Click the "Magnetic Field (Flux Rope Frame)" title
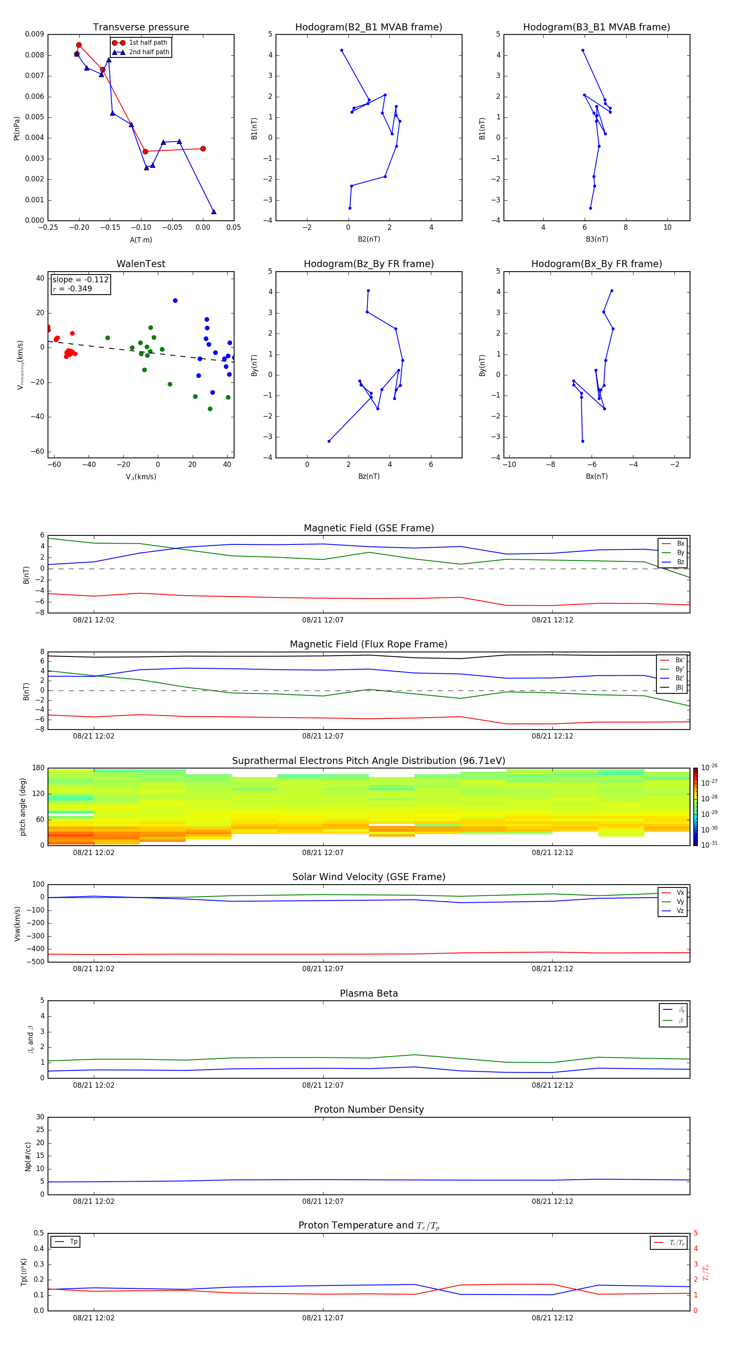 (x=369, y=645)
